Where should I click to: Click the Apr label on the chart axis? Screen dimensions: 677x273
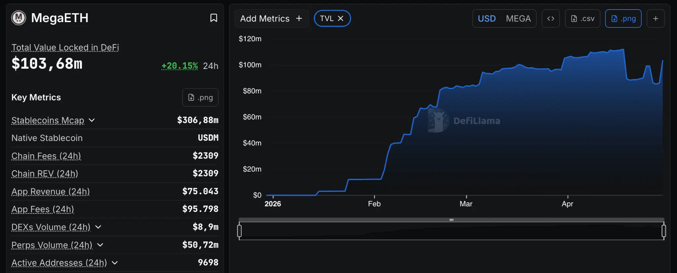pyautogui.click(x=567, y=204)
